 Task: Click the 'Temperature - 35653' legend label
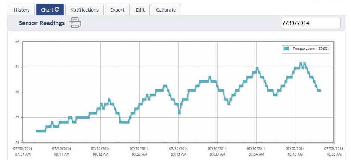point(310,49)
